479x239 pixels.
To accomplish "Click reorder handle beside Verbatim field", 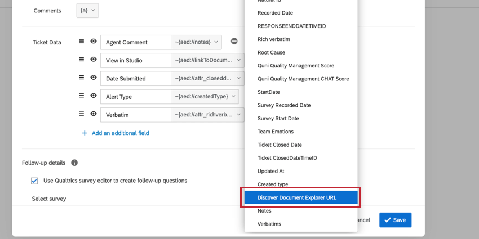I will (81, 115).
